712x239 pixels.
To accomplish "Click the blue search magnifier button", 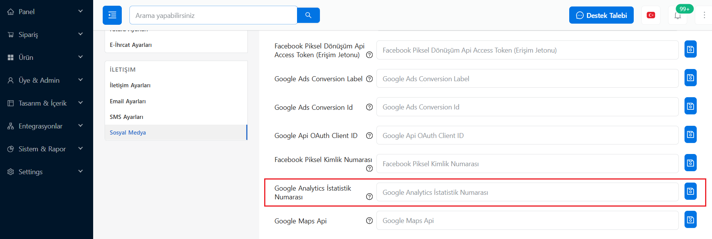I will click(308, 15).
